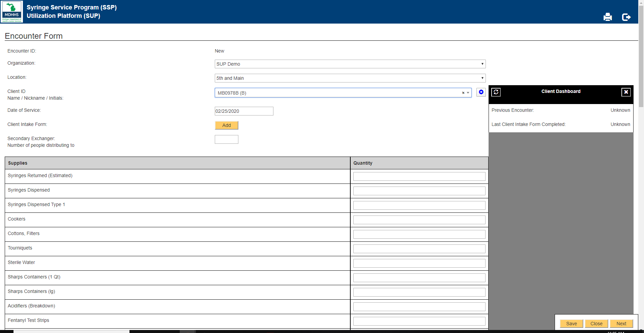Expand the Client ID combo box
644x333 pixels.
click(468, 93)
